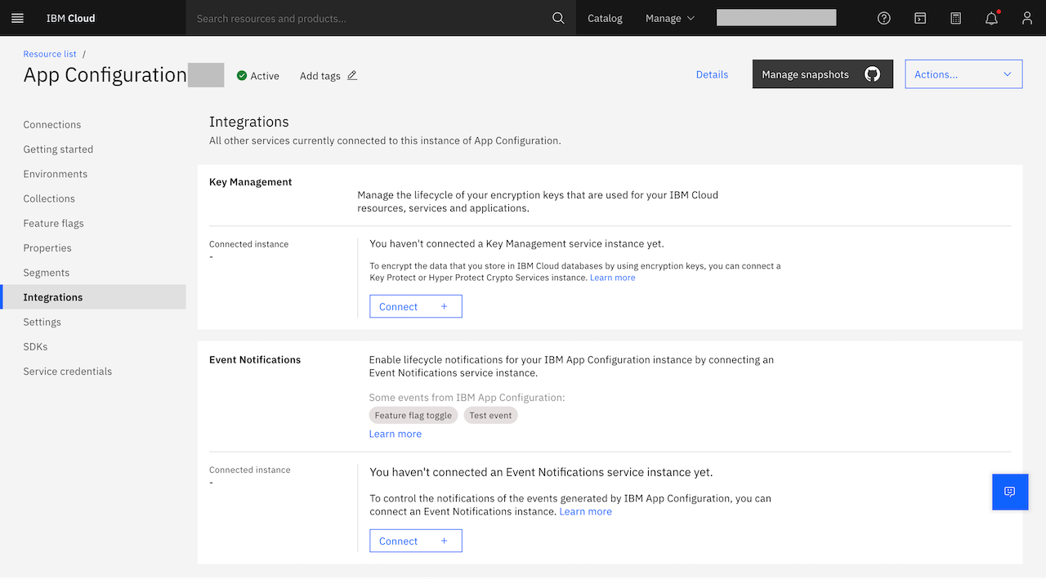Viewport: 1046px width, 579px height.
Task: Click the plus on Event Notifications Connect
Action: 444,541
